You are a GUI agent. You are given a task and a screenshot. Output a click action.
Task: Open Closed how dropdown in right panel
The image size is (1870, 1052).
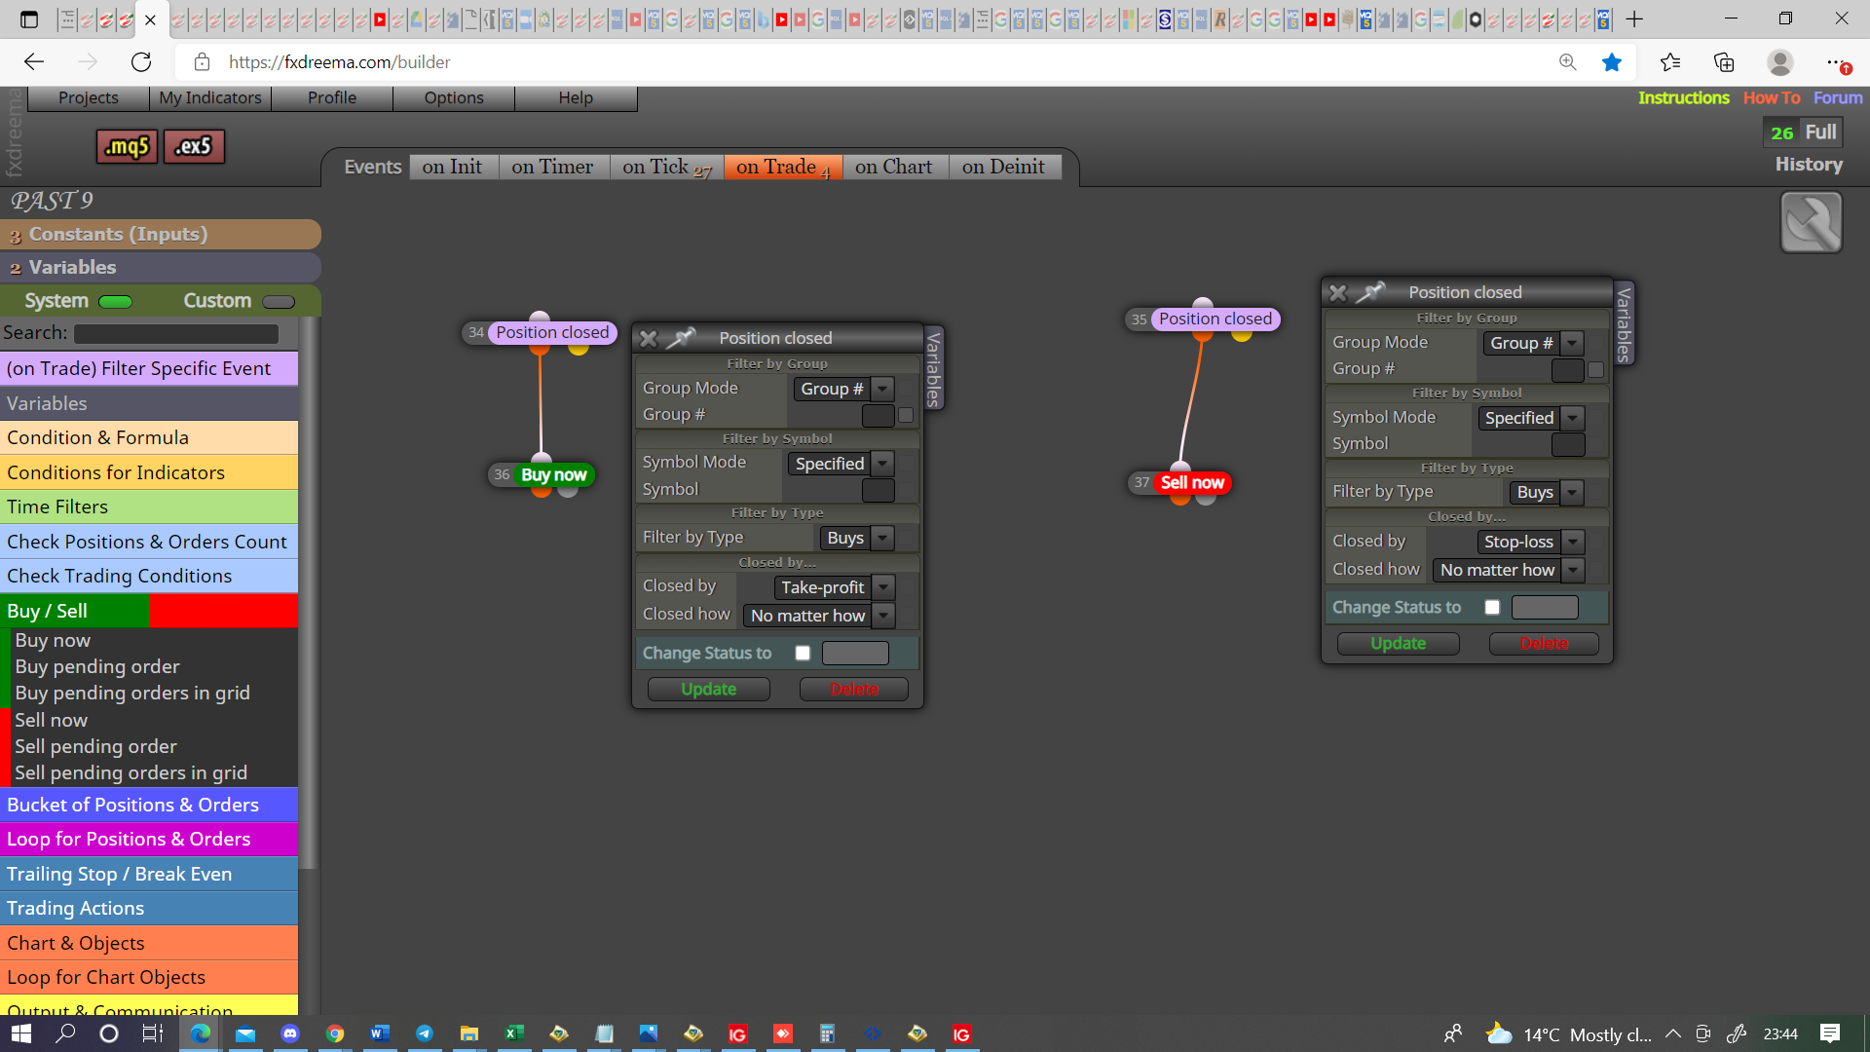1509,570
